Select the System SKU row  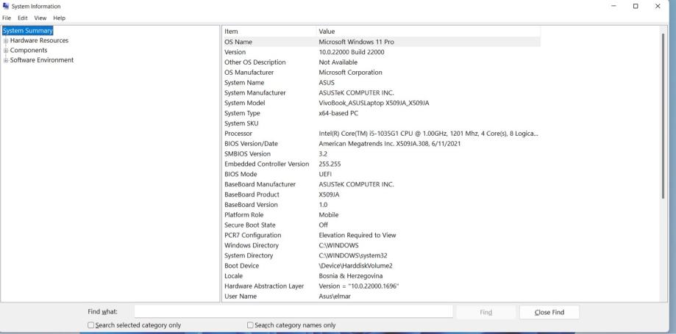381,123
